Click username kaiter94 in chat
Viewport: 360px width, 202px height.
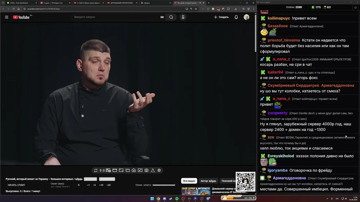pos(275,72)
